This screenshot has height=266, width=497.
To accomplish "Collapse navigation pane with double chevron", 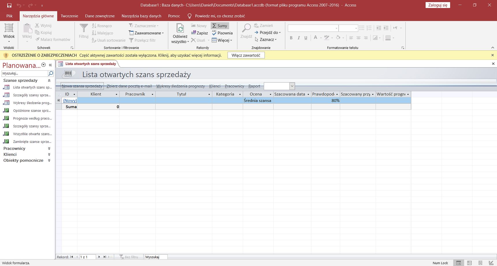I will click(x=50, y=65).
